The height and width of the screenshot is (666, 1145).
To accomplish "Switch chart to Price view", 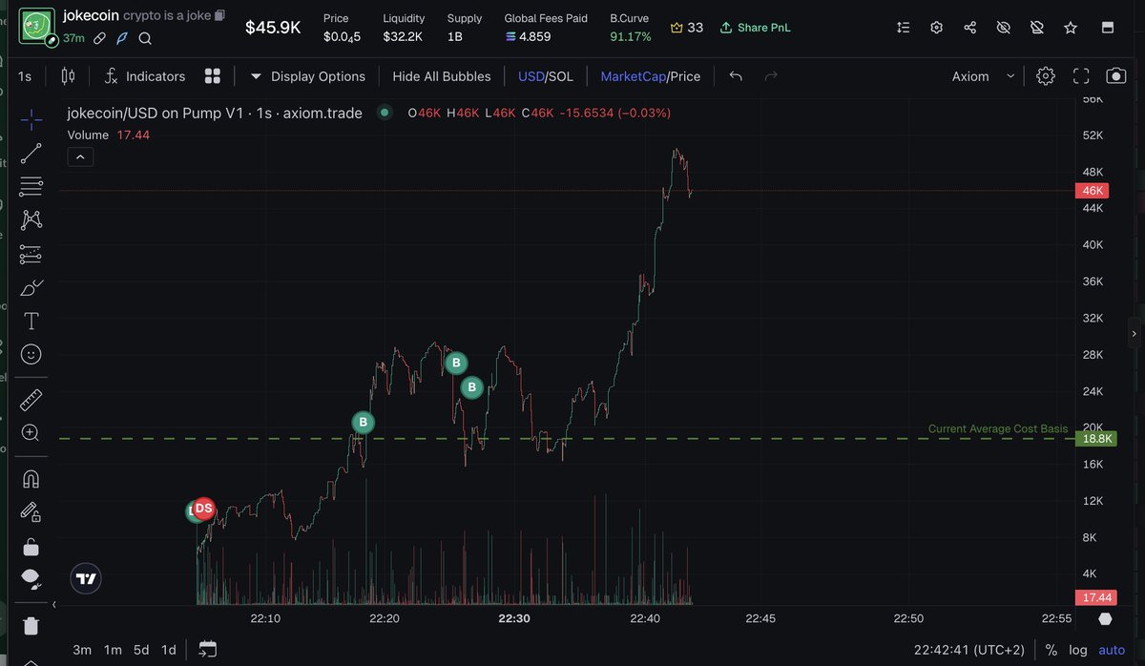I will pyautogui.click(x=685, y=76).
